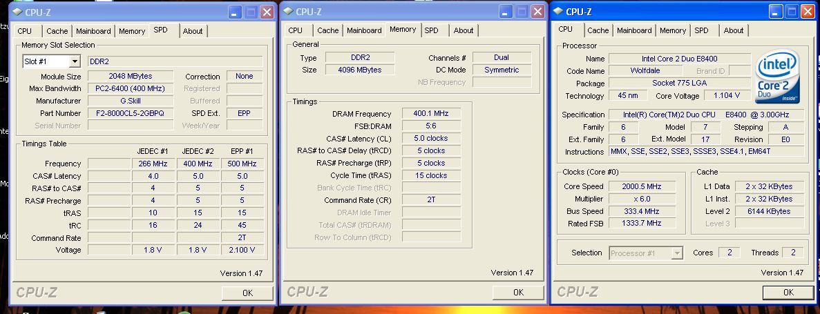Click the processor Name Intel Core 2 Duo E8400
This screenshot has height=314, width=820.
(x=680, y=59)
